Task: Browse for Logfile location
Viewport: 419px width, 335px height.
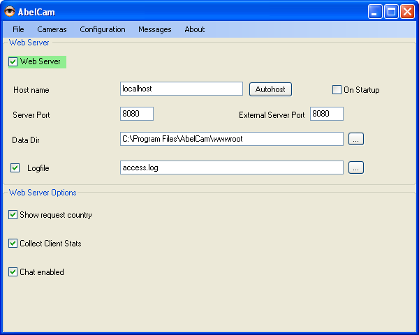Action: point(356,167)
